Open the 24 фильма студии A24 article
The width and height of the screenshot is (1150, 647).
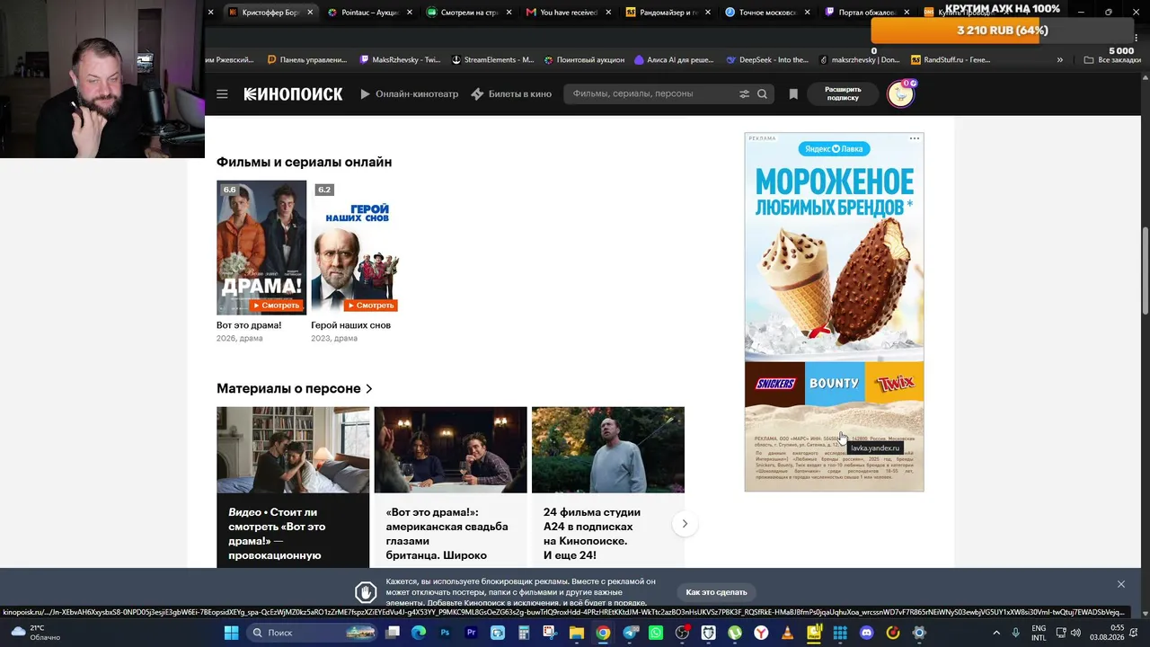[x=608, y=486]
